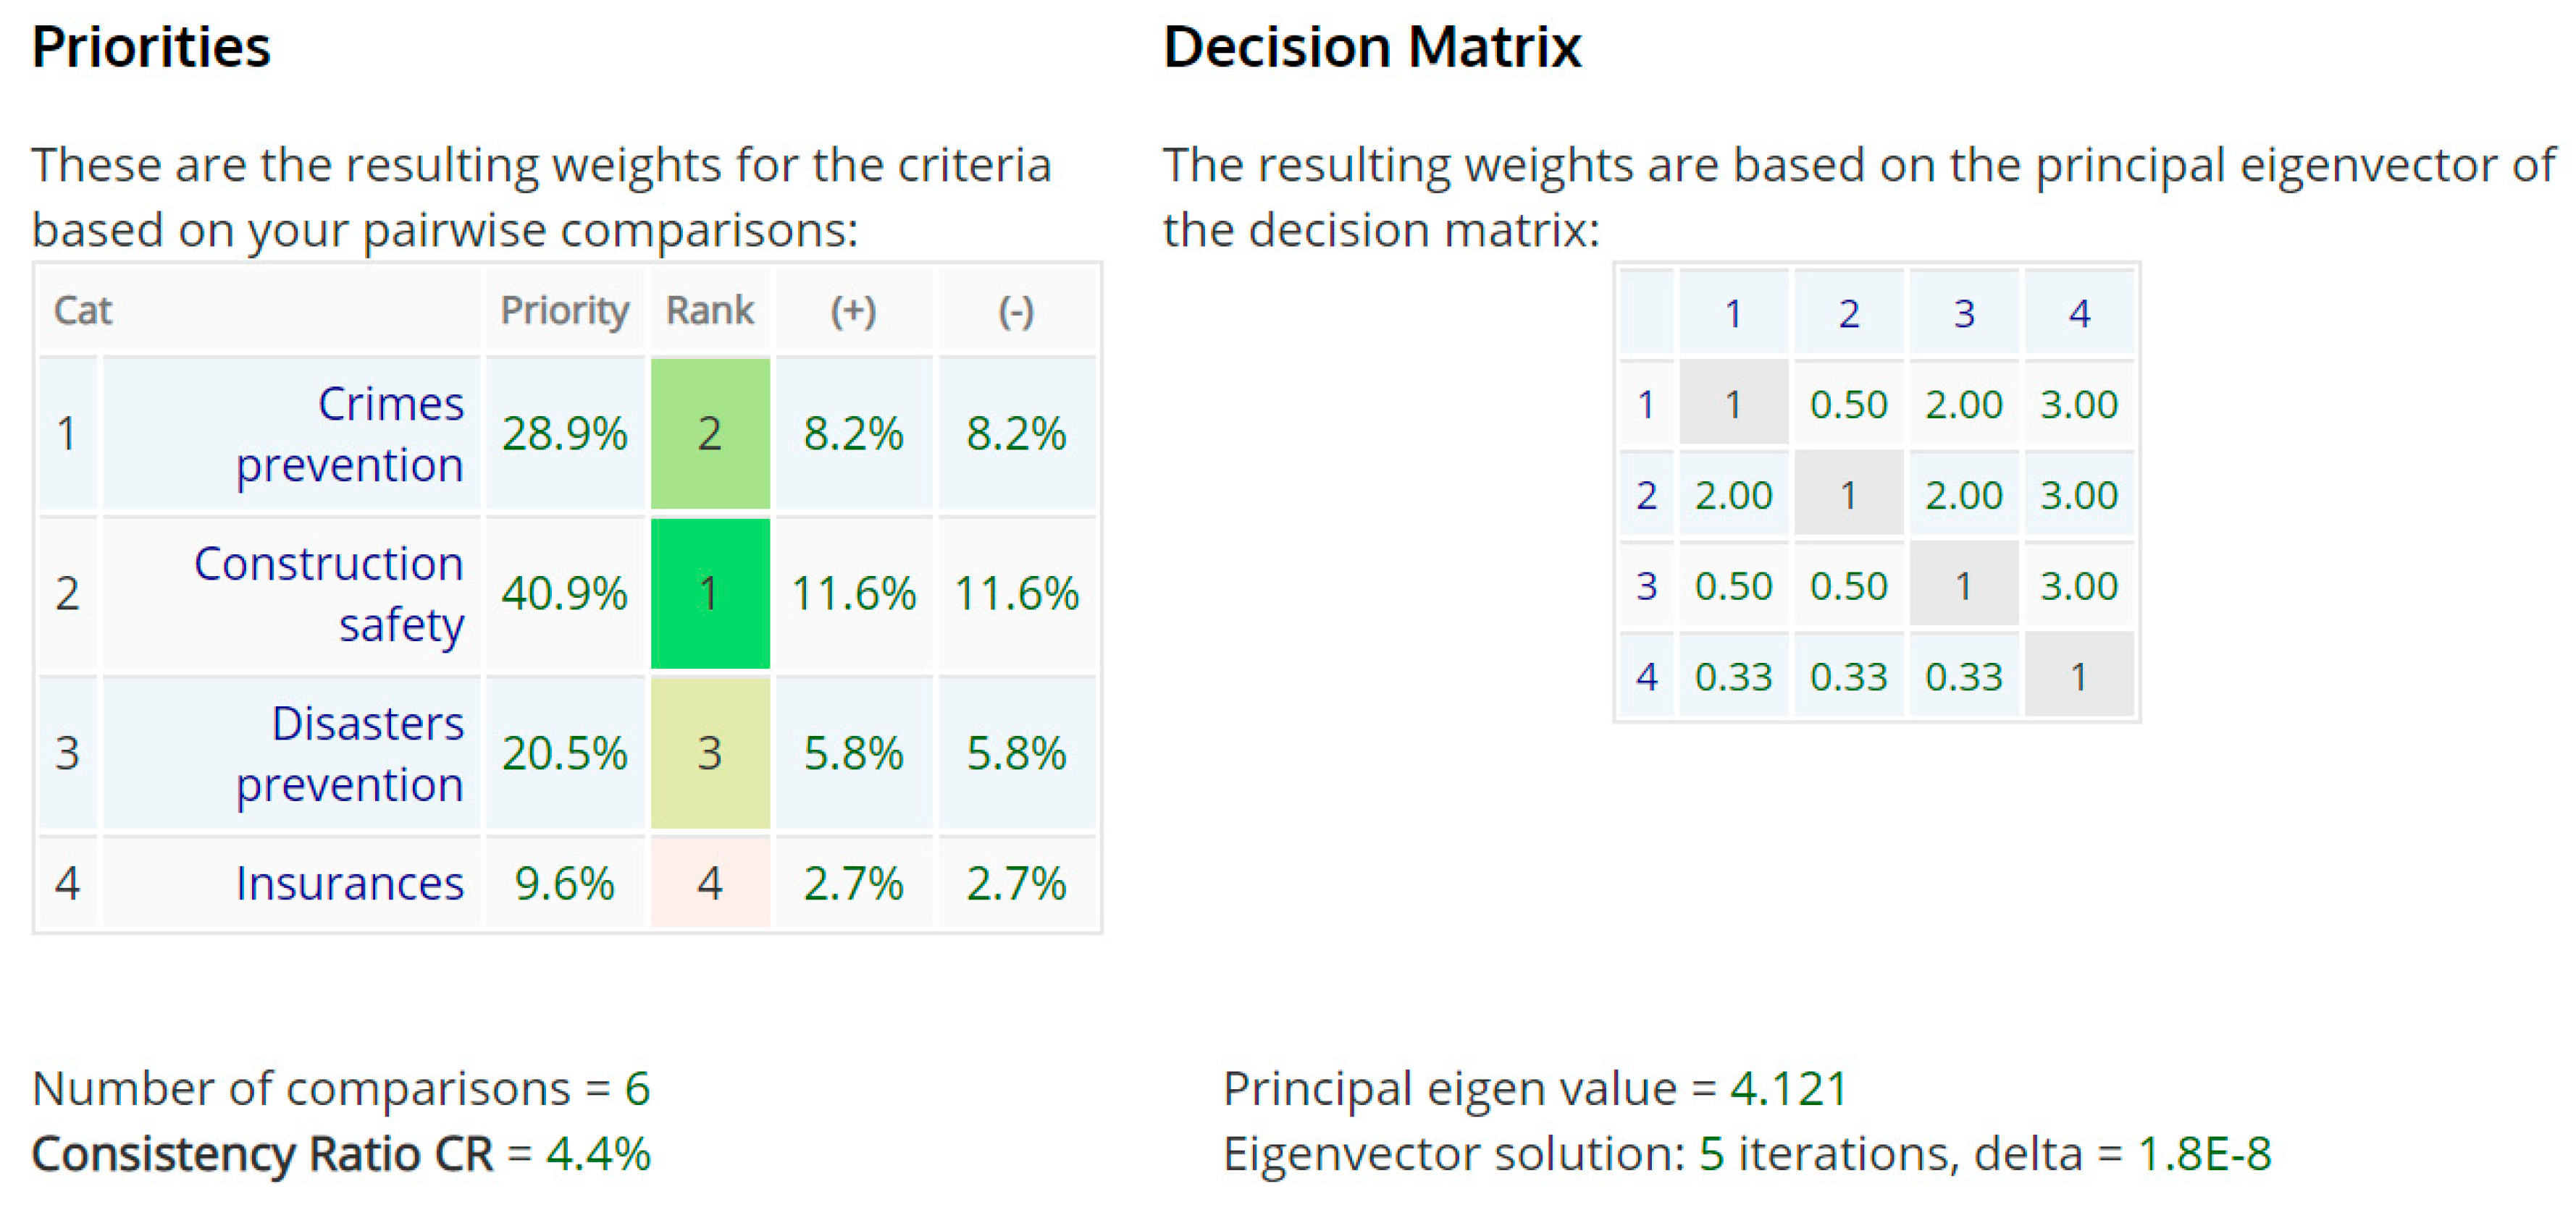Click the Priority column header
The height and width of the screenshot is (1210, 2576).
pos(564,310)
